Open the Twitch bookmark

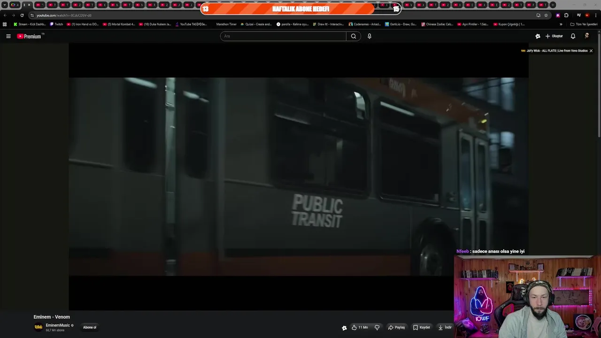click(x=56, y=24)
